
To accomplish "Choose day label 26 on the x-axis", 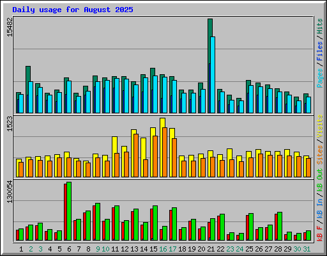I will click(x=259, y=249).
